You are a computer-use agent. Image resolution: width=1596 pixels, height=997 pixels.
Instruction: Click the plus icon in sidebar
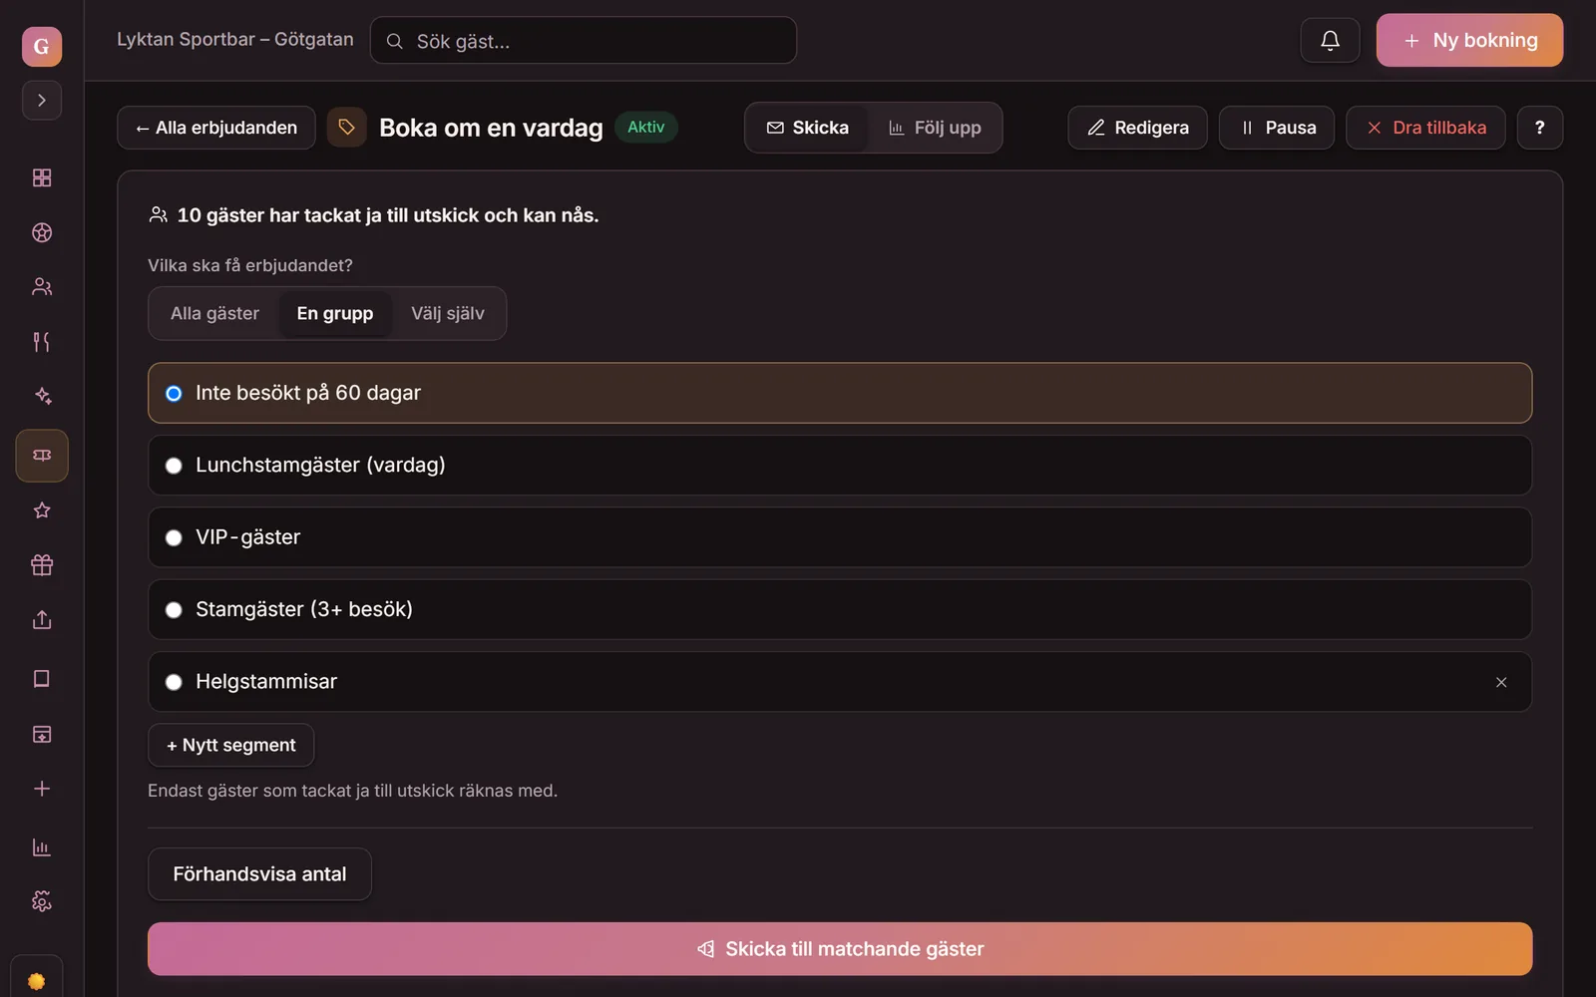[42, 789]
